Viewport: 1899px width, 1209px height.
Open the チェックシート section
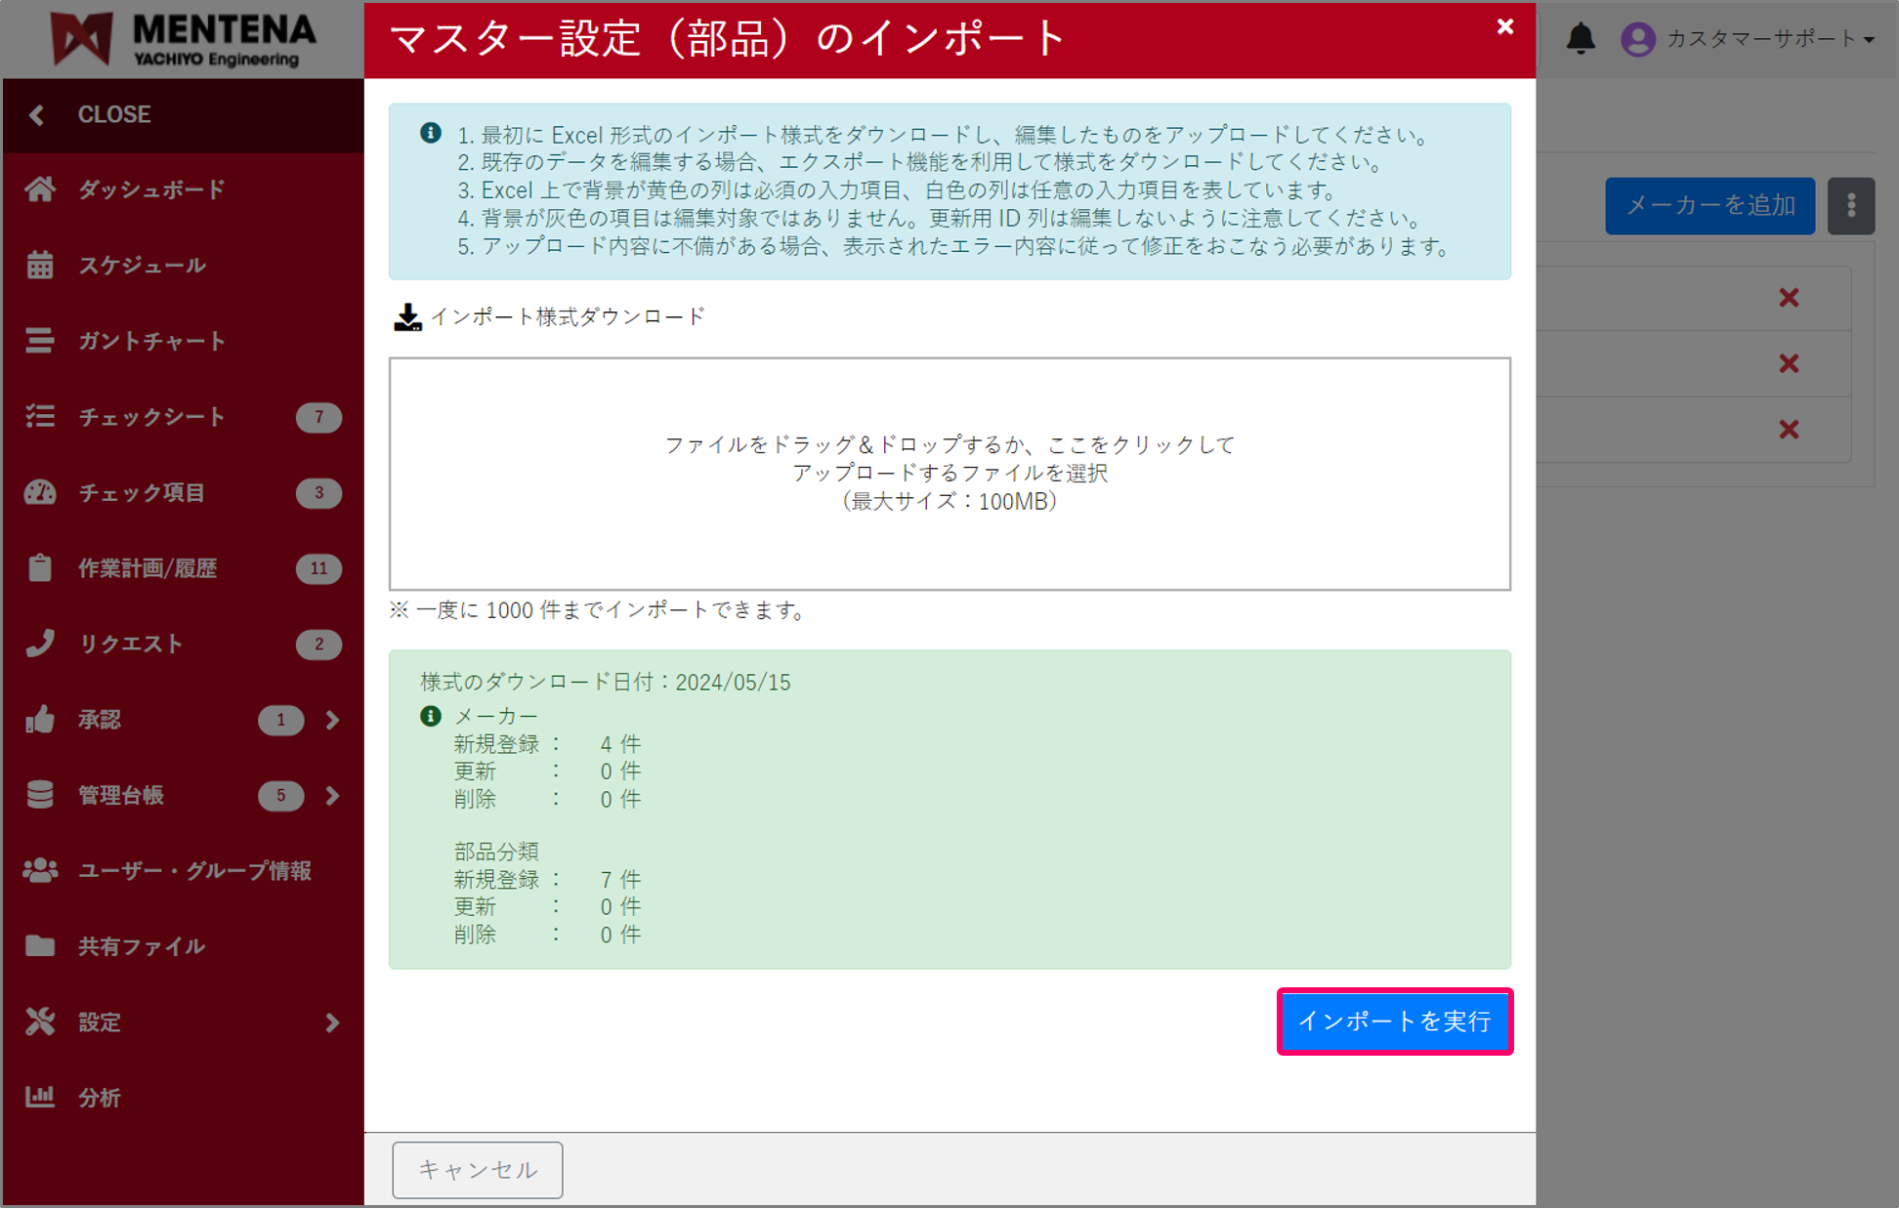click(x=151, y=417)
